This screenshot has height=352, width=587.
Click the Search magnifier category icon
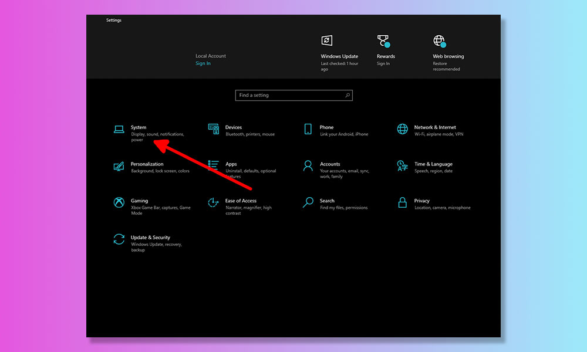click(x=308, y=202)
